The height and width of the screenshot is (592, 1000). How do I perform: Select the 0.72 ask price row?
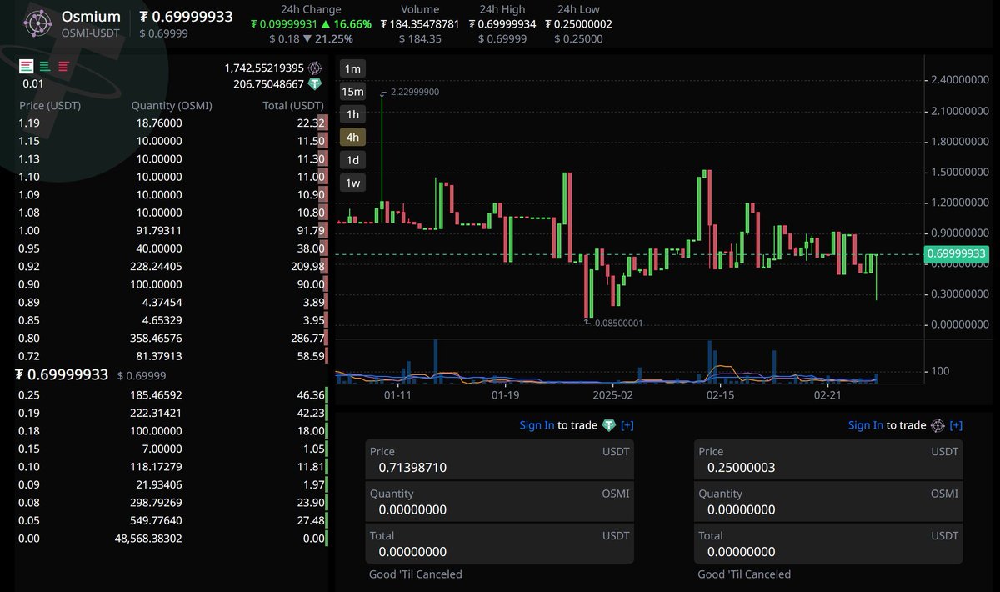[x=173, y=356]
